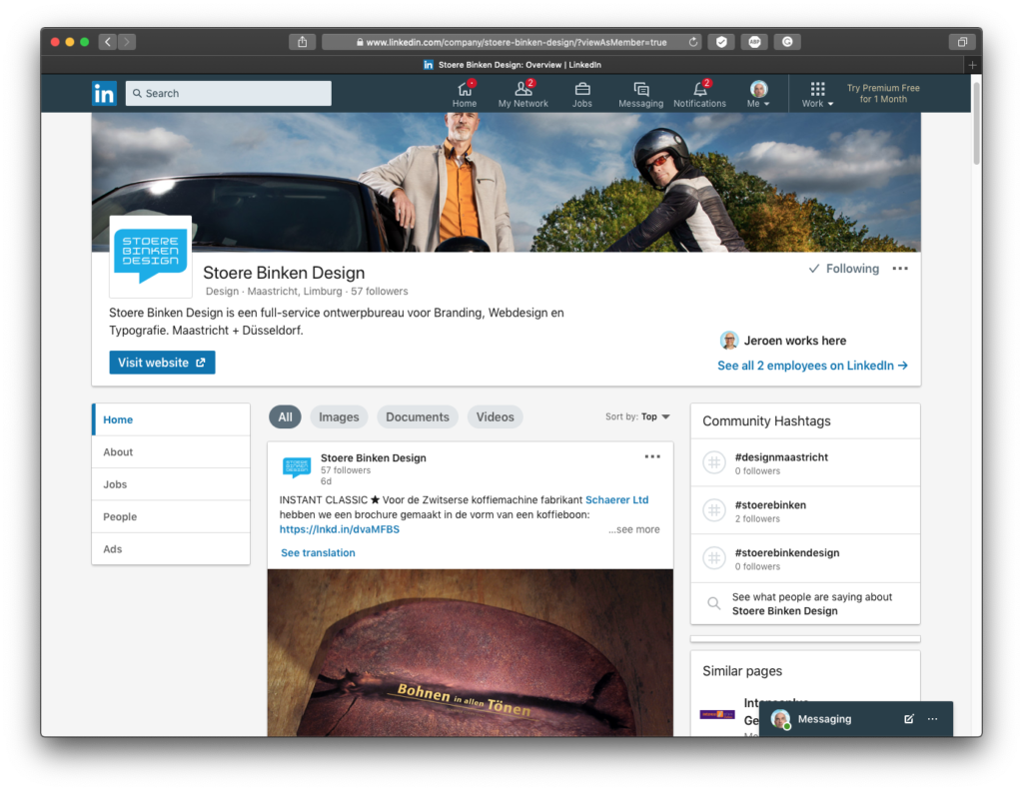Click the Schaerer Ltd mention link
Viewport: 1023px width, 791px height.
(x=616, y=499)
